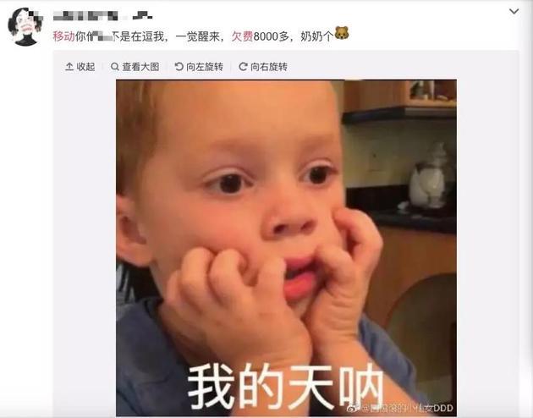This screenshot has height=418, width=533.
Task: Click the post text 一觉醒来
Action: pyautogui.click(x=197, y=36)
